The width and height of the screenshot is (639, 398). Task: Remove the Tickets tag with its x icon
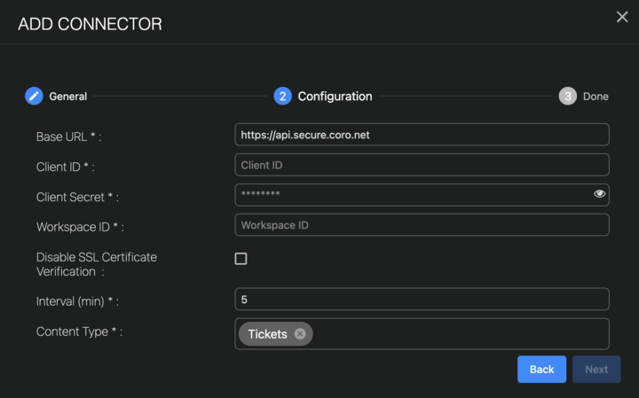(300, 334)
